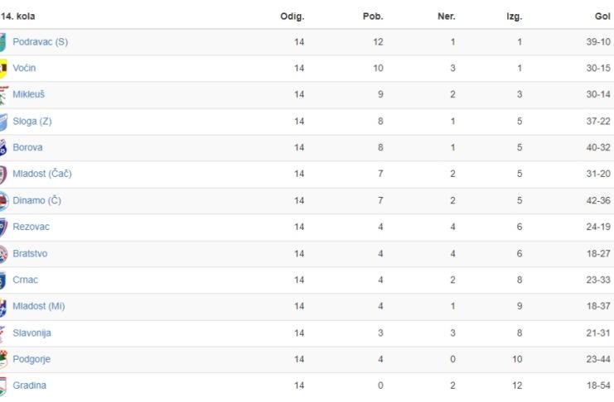Click the Ner. column header
Viewport: 614px width, 402px height.
click(x=446, y=17)
